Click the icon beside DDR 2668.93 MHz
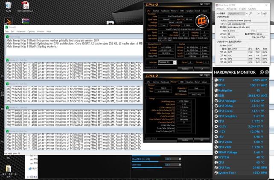Viewport: 274px width, 180px height. 216,96
